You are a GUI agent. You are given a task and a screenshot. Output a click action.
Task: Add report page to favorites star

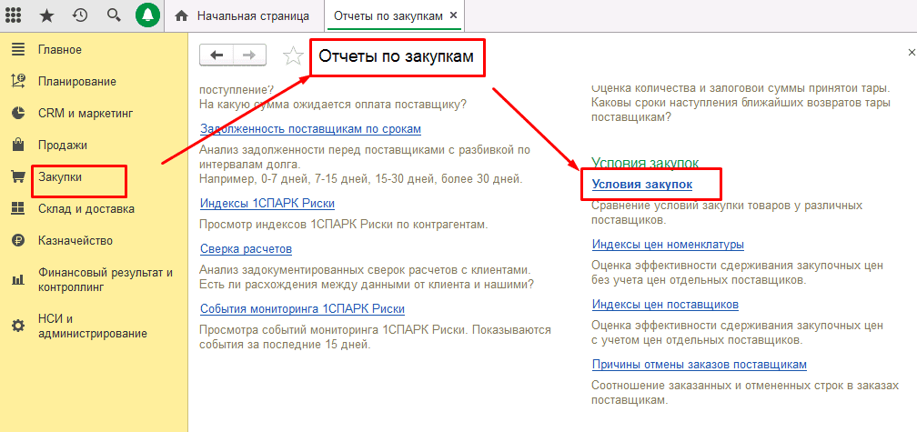click(293, 56)
